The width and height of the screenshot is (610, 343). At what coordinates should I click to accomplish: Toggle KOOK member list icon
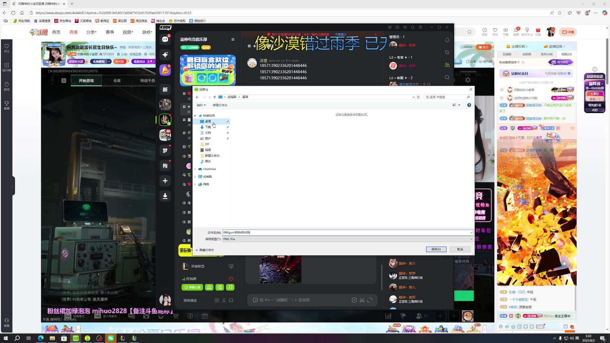point(447,65)
